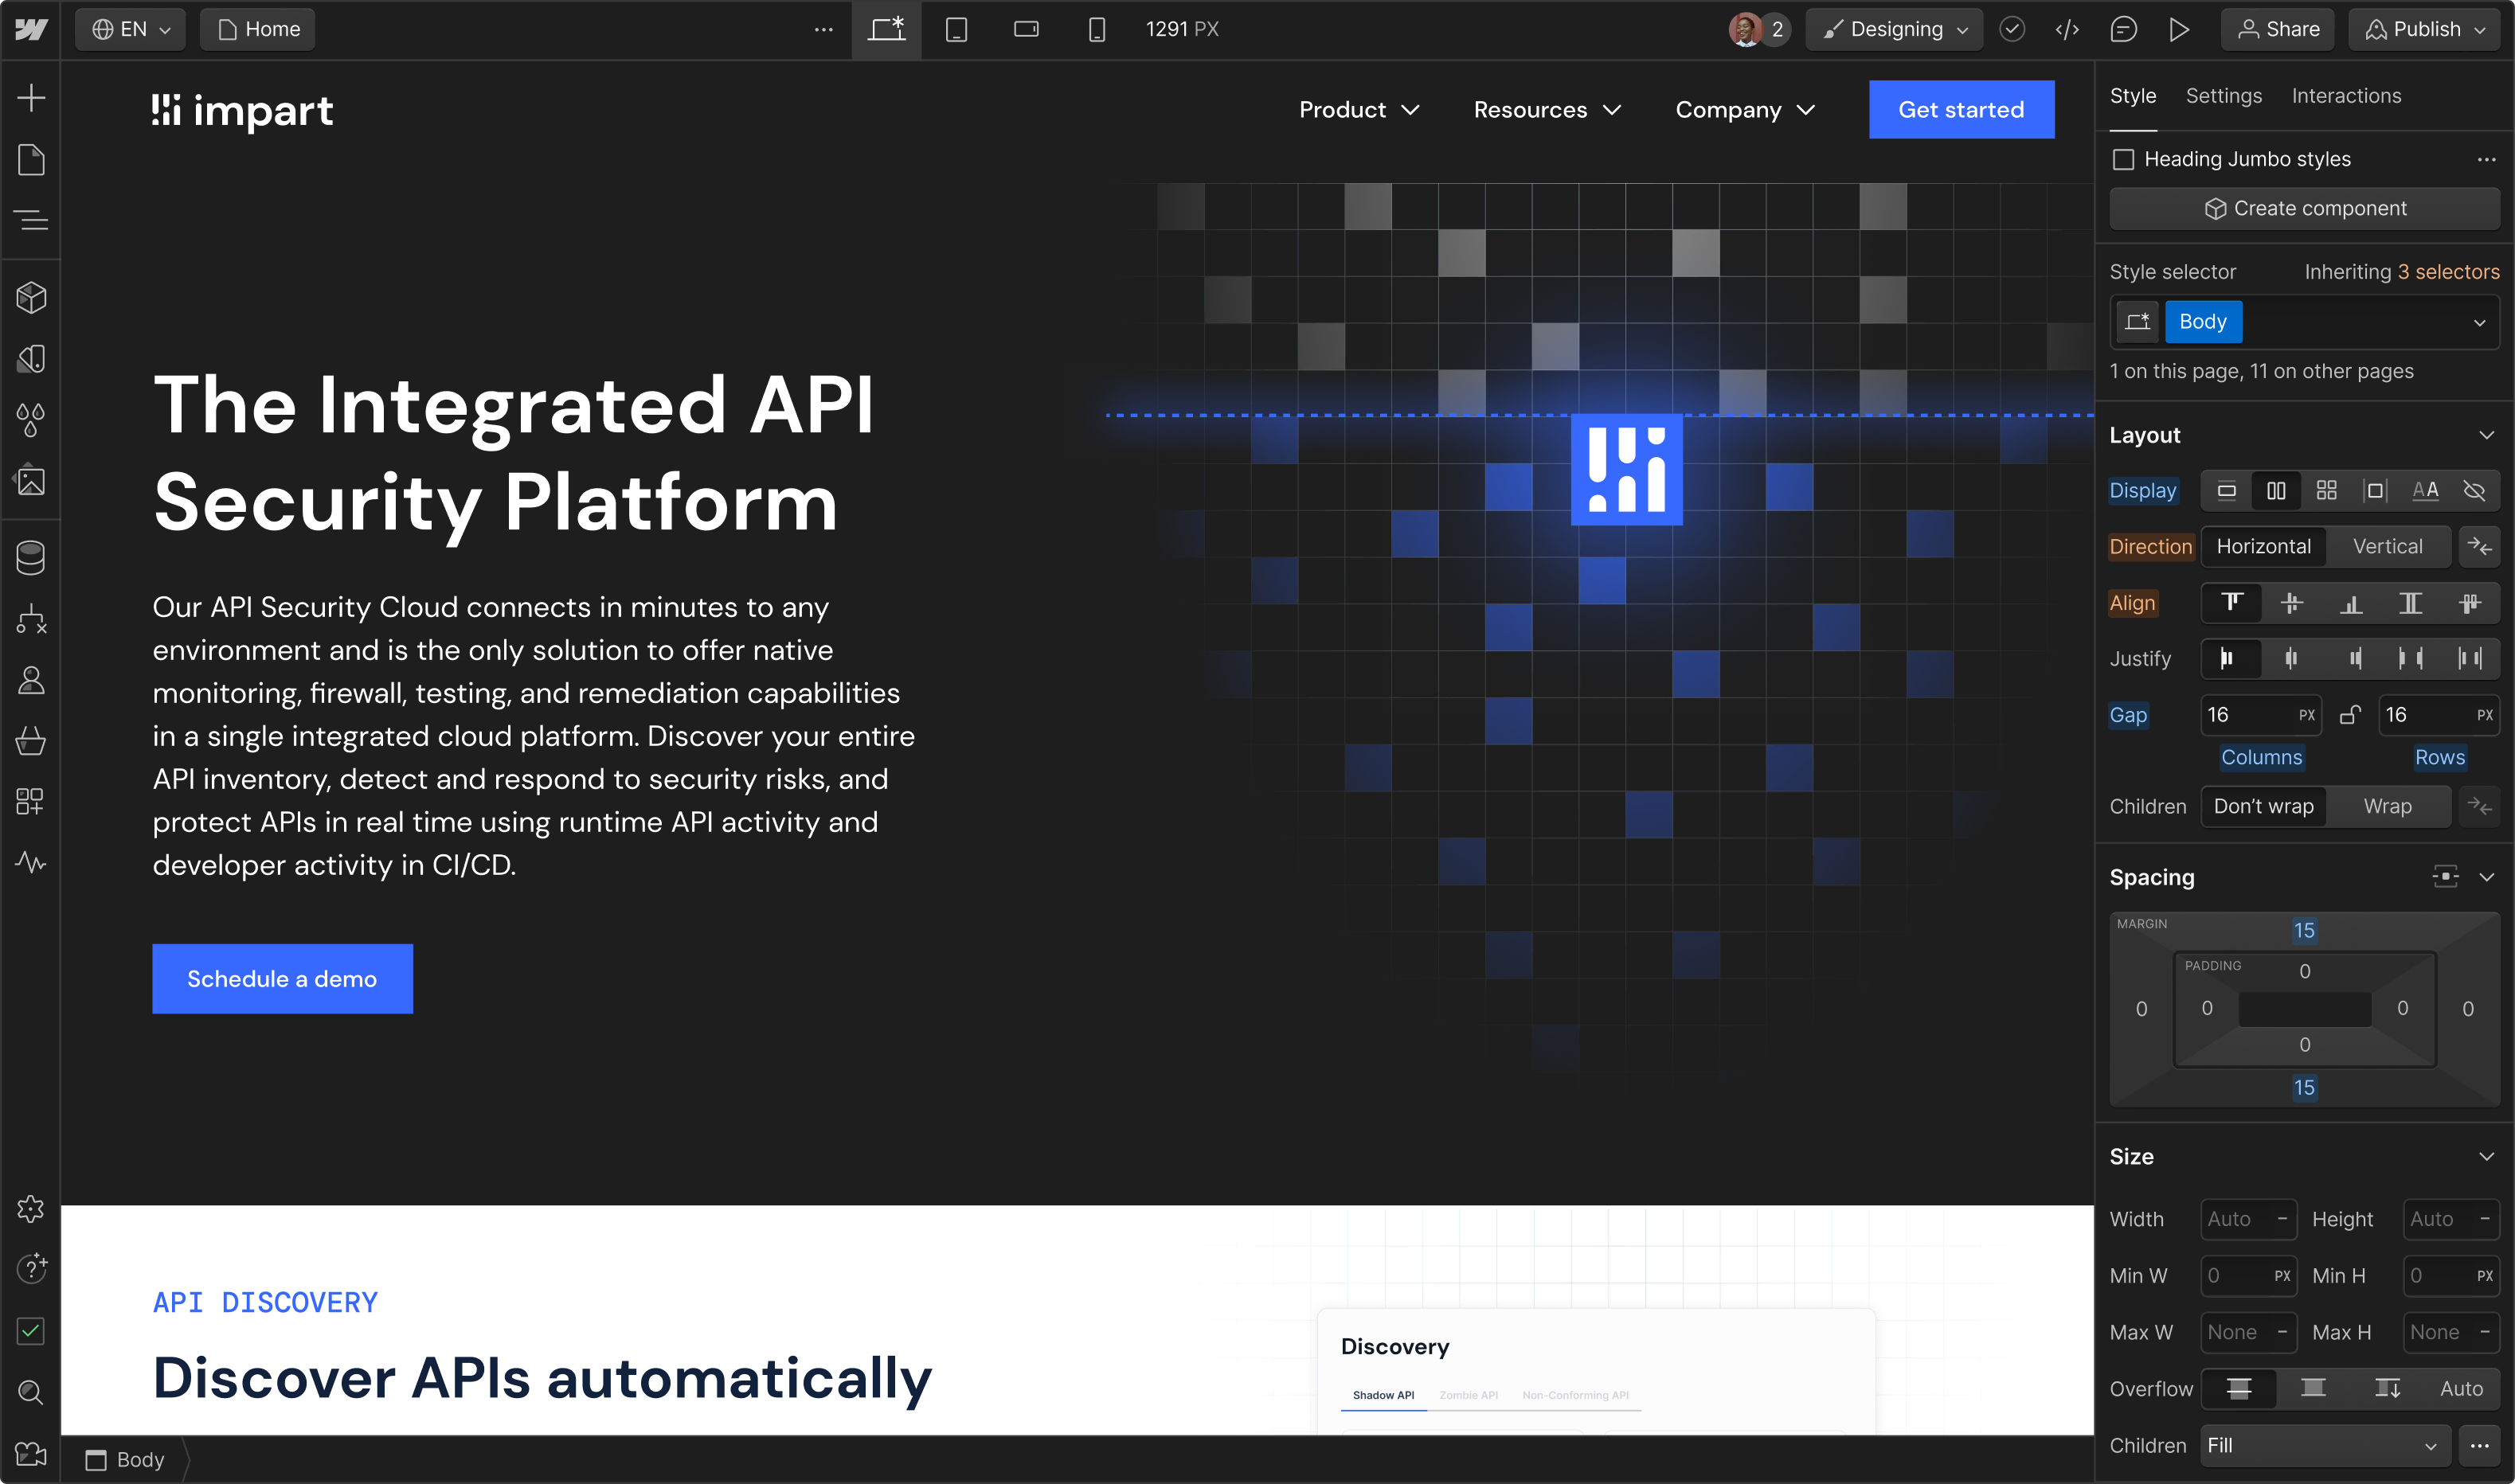Check the Heading Jumbo styles checkbox

point(2123,160)
